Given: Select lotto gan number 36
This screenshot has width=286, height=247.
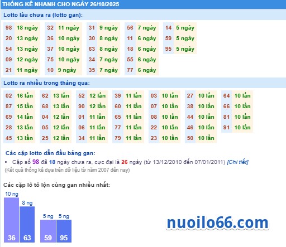Looking at the screenshot, I should (50, 38).
